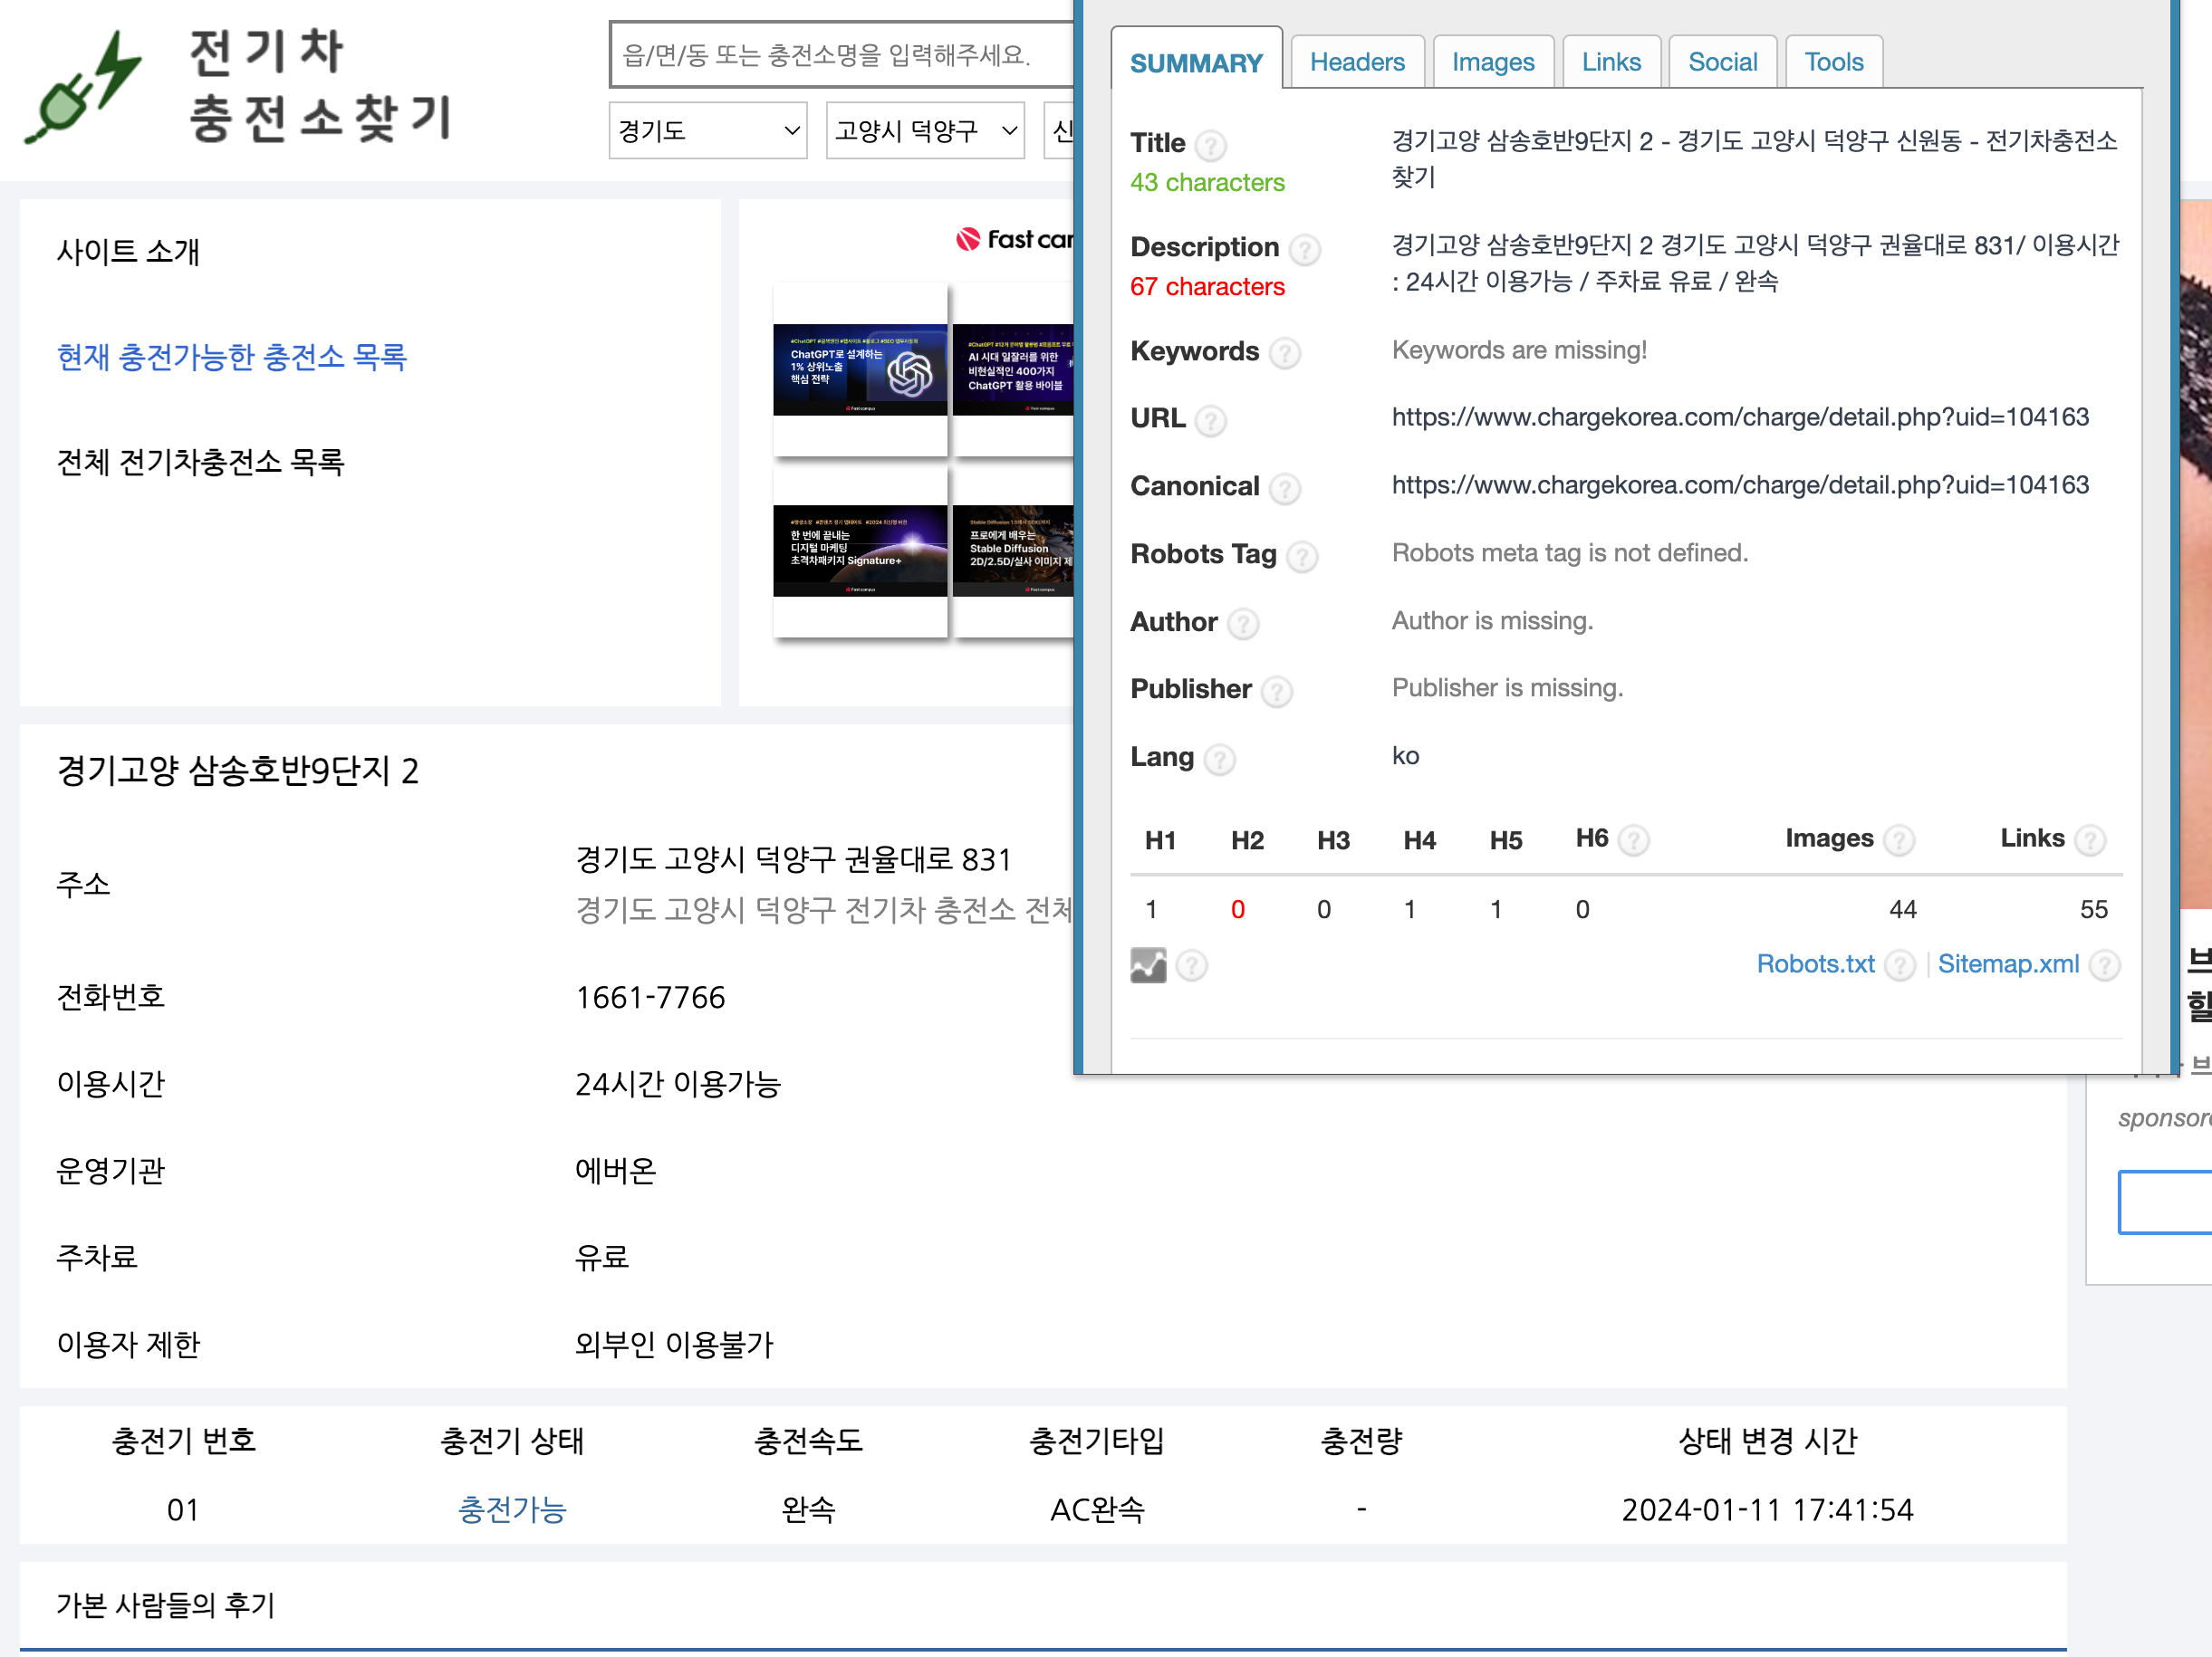
Task: Click the green plug site logo
Action: [83, 88]
